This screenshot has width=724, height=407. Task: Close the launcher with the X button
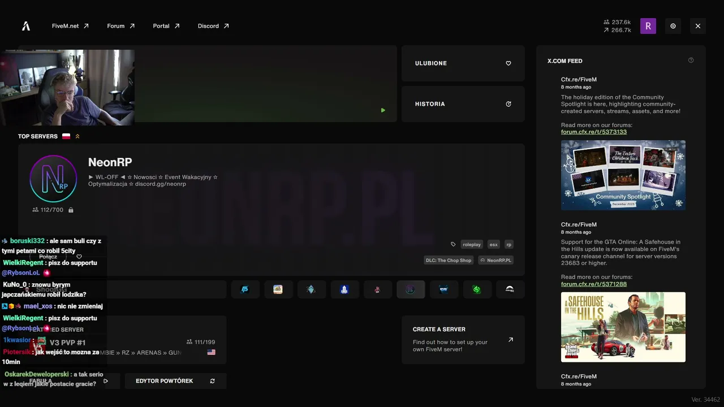698,26
